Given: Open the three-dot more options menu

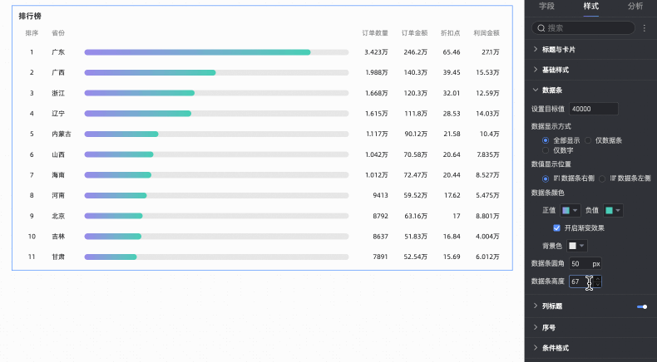Looking at the screenshot, I should [645, 28].
